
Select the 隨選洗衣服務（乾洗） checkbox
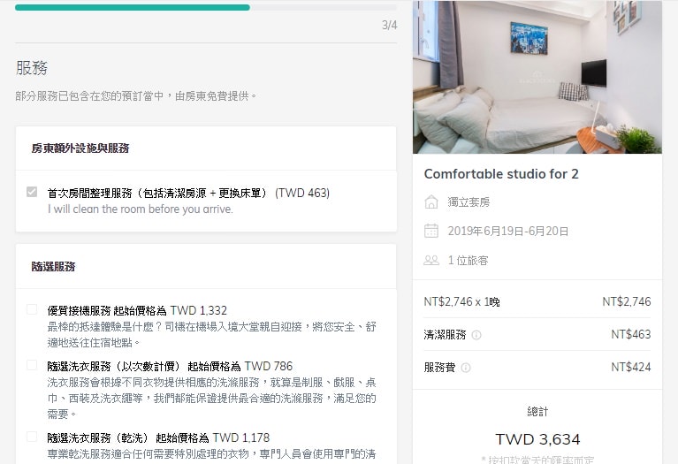click(x=32, y=437)
